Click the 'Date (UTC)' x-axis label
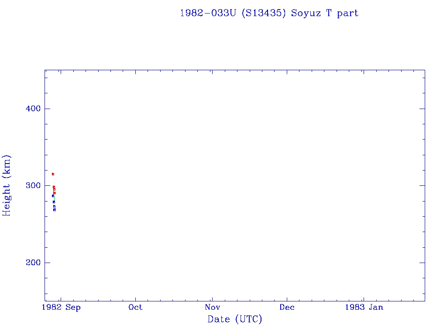 [235, 319]
